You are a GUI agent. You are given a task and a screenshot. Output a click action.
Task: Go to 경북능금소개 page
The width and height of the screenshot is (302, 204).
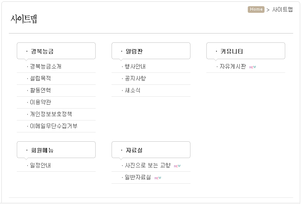[45, 67]
